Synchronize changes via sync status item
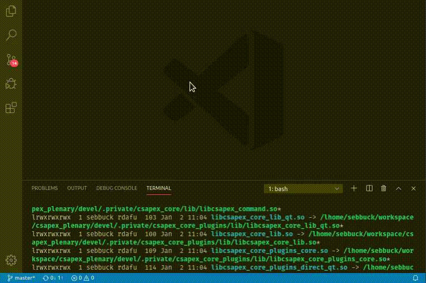This screenshot has height=283, width=426. [x=53, y=278]
